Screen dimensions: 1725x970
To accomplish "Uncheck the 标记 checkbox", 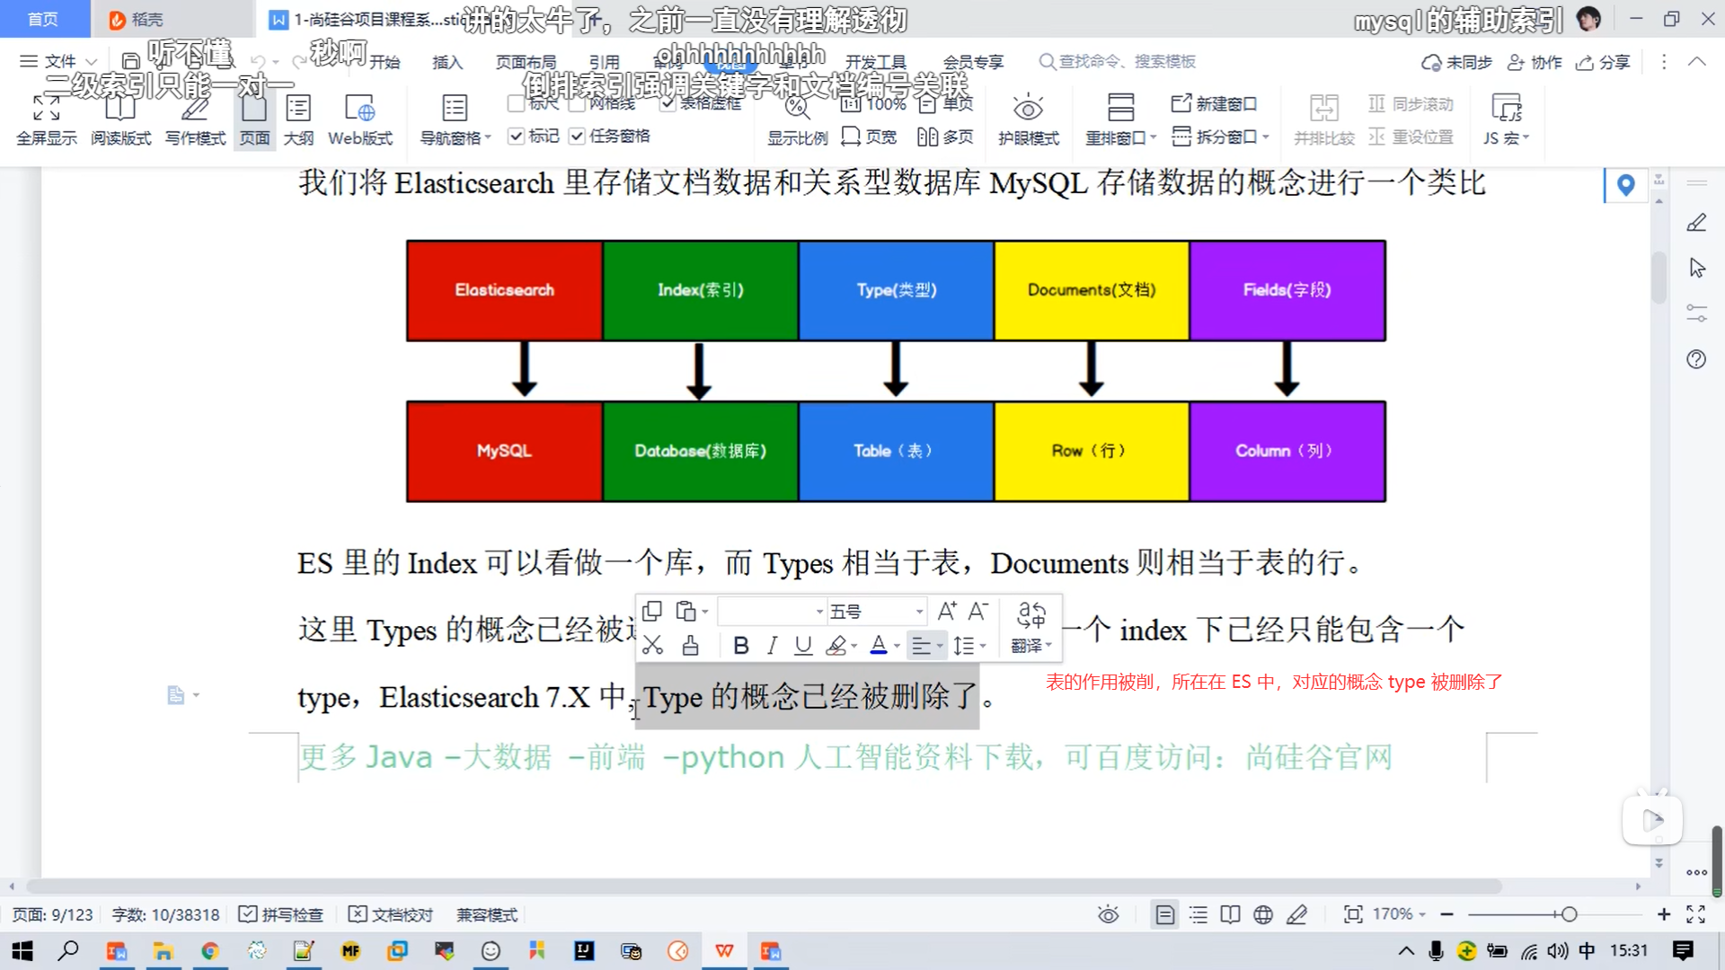I will (516, 136).
